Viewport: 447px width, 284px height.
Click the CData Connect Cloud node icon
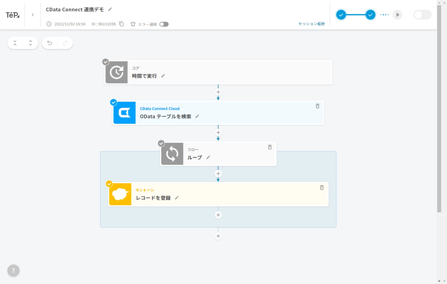coord(125,113)
